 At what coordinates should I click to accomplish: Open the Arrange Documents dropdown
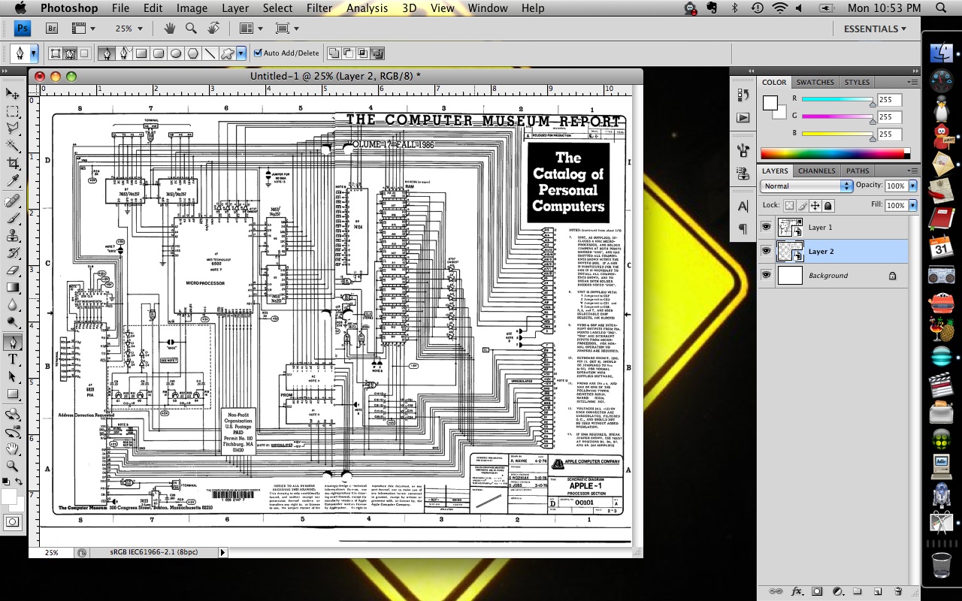pyautogui.click(x=251, y=29)
